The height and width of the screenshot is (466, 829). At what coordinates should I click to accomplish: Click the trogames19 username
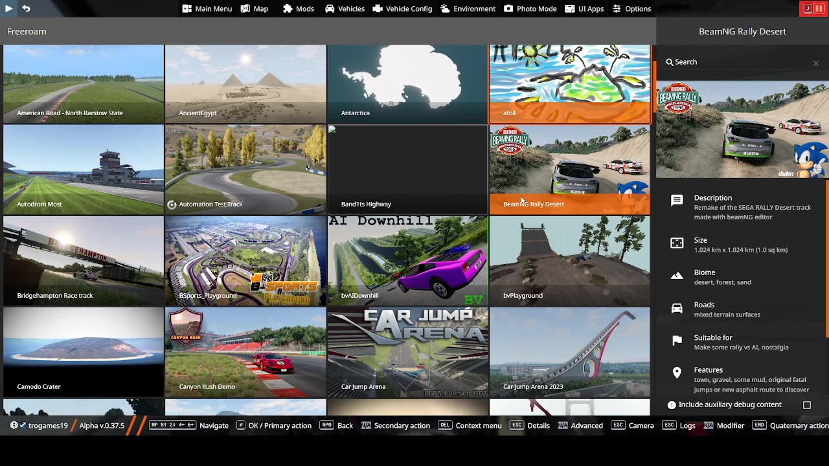[x=48, y=425]
